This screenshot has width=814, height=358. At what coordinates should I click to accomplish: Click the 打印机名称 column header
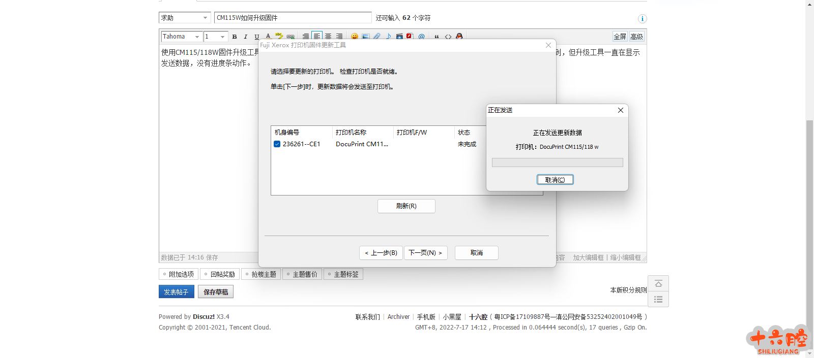(x=363, y=133)
